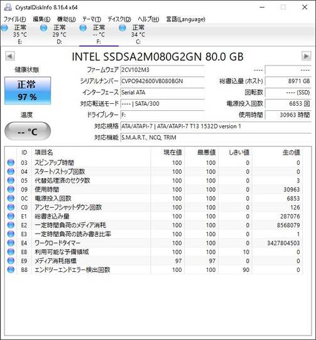Click the previous disk arrow icon

[10, 56]
